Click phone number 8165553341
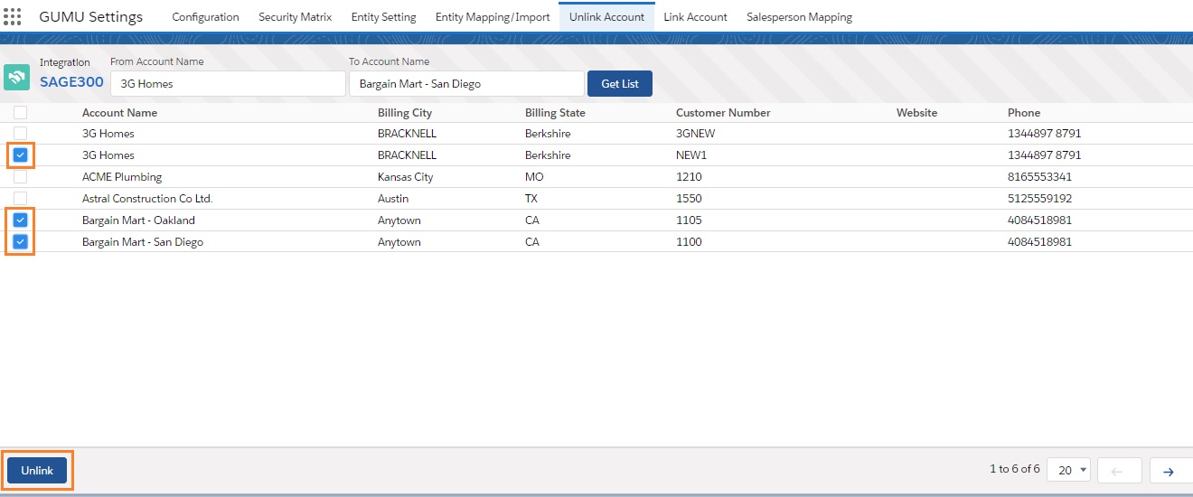Image resolution: width=1193 pixels, height=497 pixels. (1039, 177)
